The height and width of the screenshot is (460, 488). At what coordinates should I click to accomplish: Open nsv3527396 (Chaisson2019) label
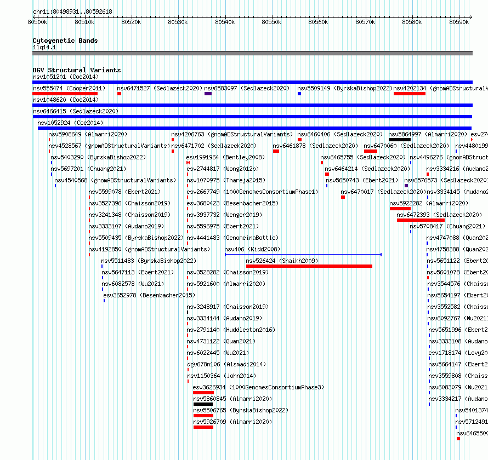[x=129, y=203]
